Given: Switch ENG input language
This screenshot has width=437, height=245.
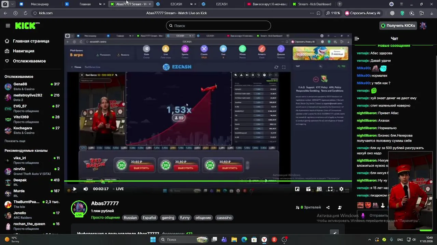Looking at the screenshot, I should tap(400, 240).
